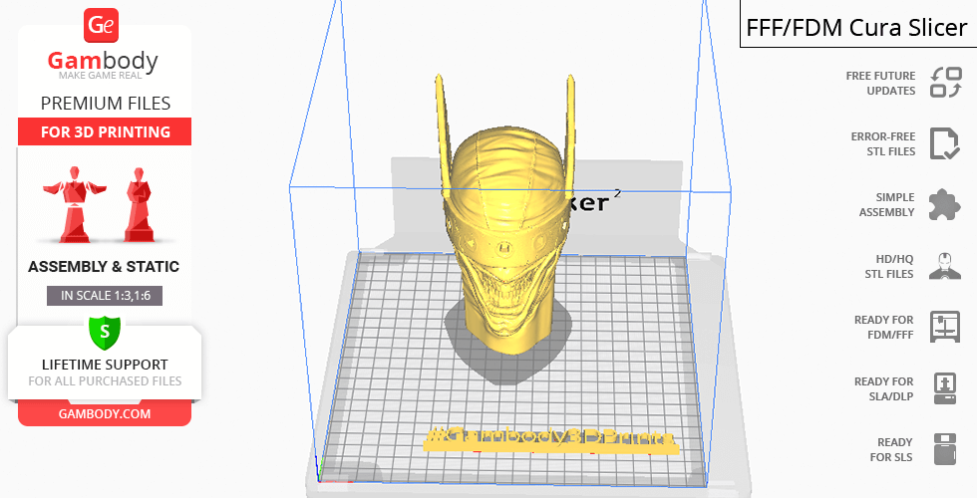The image size is (977, 498).
Task: Click the Assembly & Static text
Action: (104, 267)
